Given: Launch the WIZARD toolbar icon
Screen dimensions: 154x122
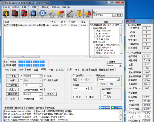Looking at the screenshot, I should click(51, 14).
